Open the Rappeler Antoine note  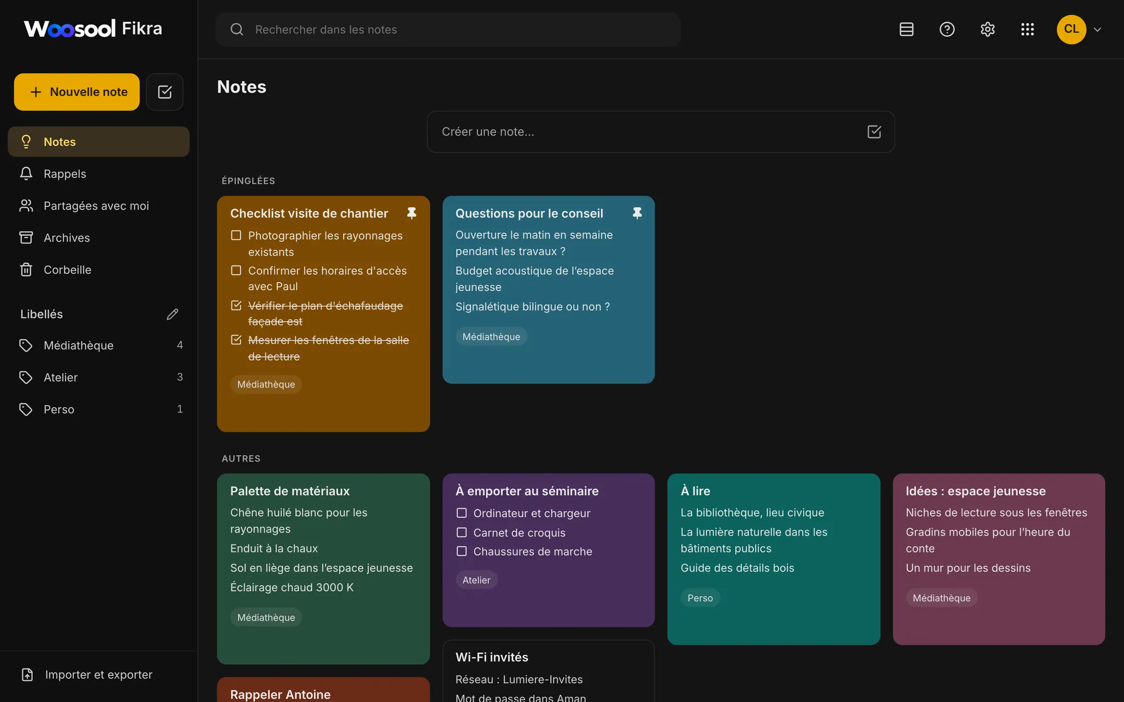tap(323, 690)
